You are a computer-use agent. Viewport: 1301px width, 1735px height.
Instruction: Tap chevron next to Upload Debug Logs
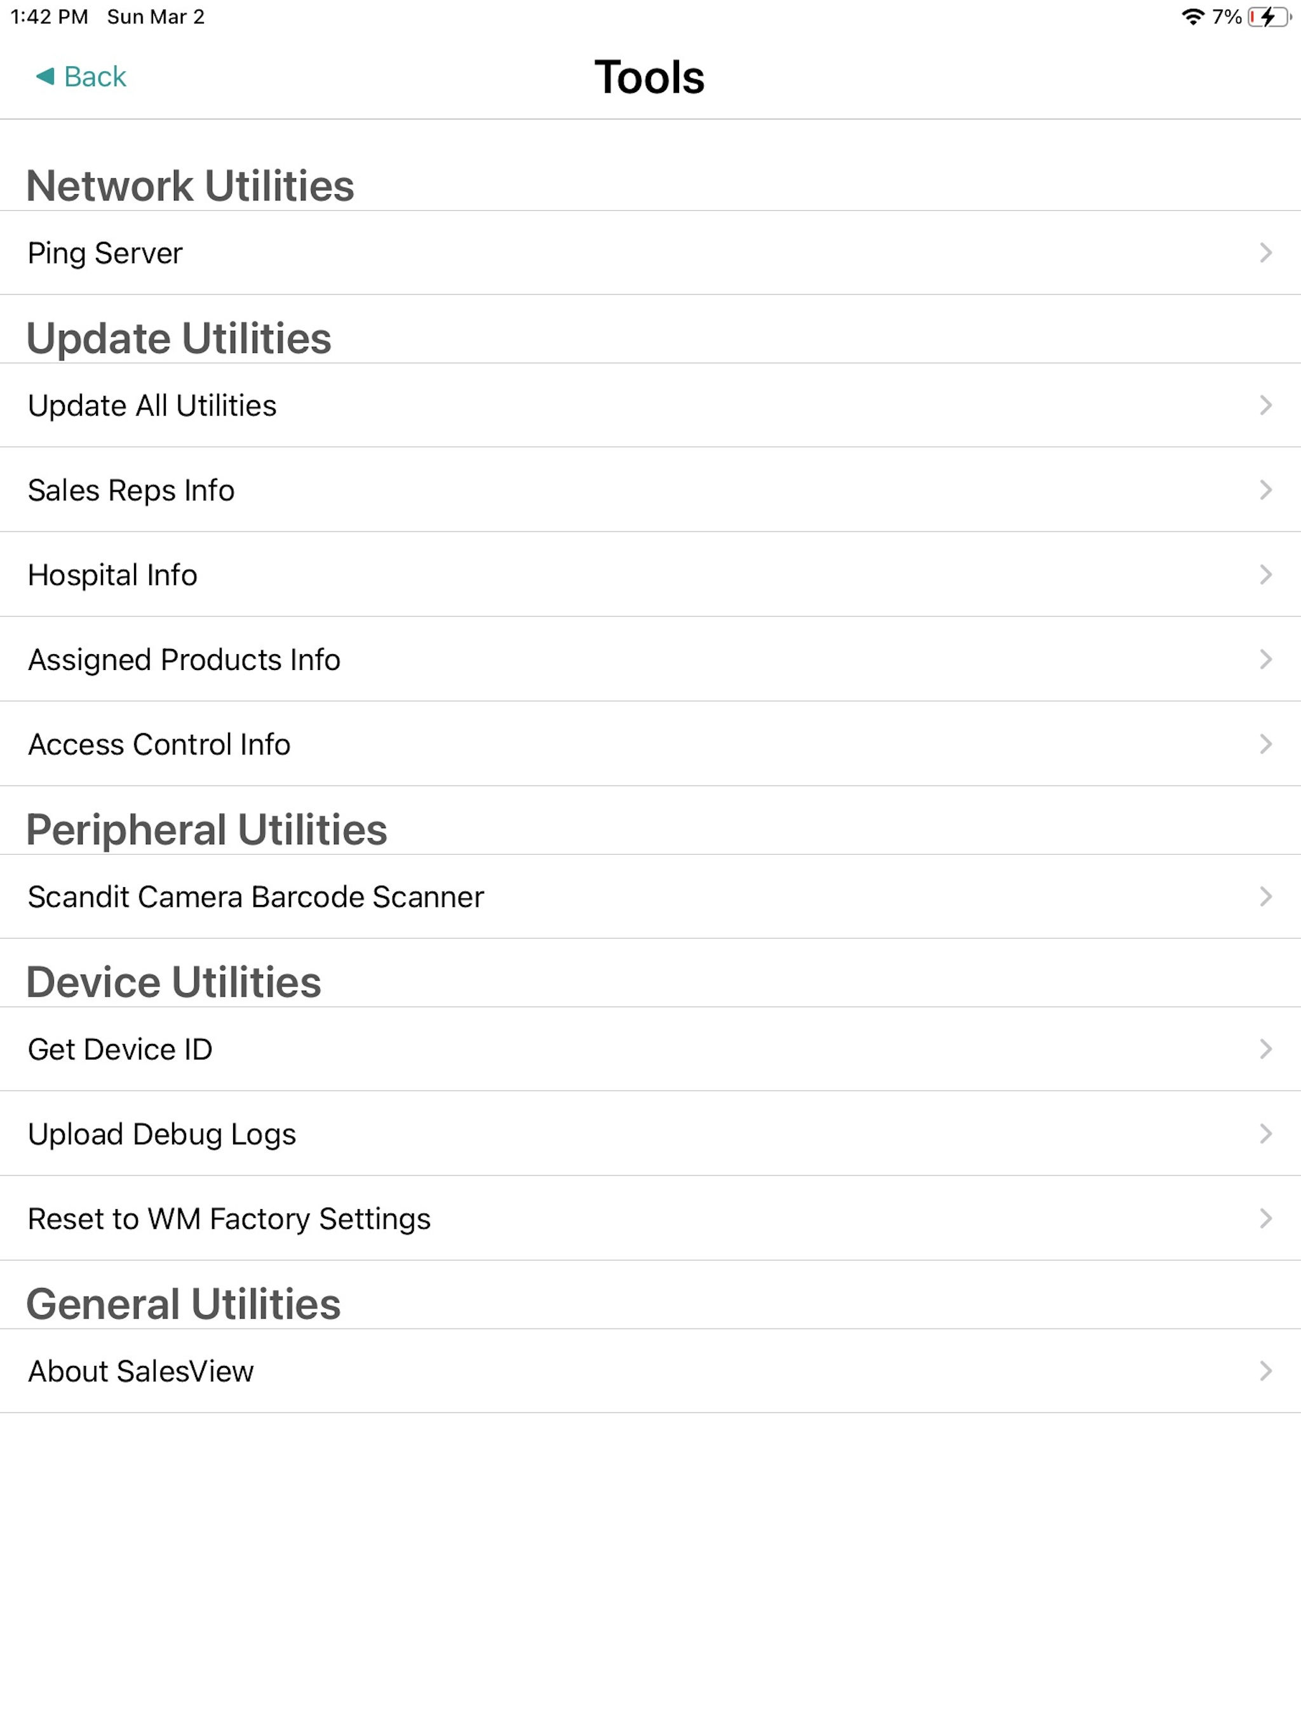click(1265, 1134)
